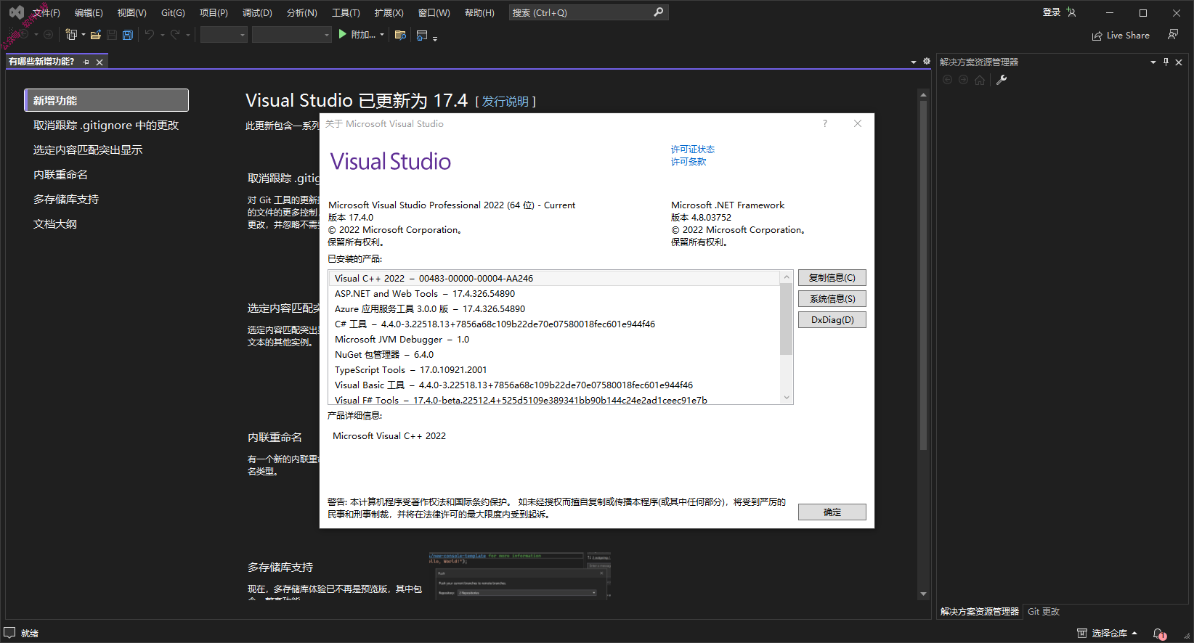Click the Save toolbar icon
Screen dimensions: 1194x643
112,34
